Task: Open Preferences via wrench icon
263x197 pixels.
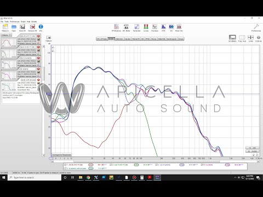Action: click(256, 28)
